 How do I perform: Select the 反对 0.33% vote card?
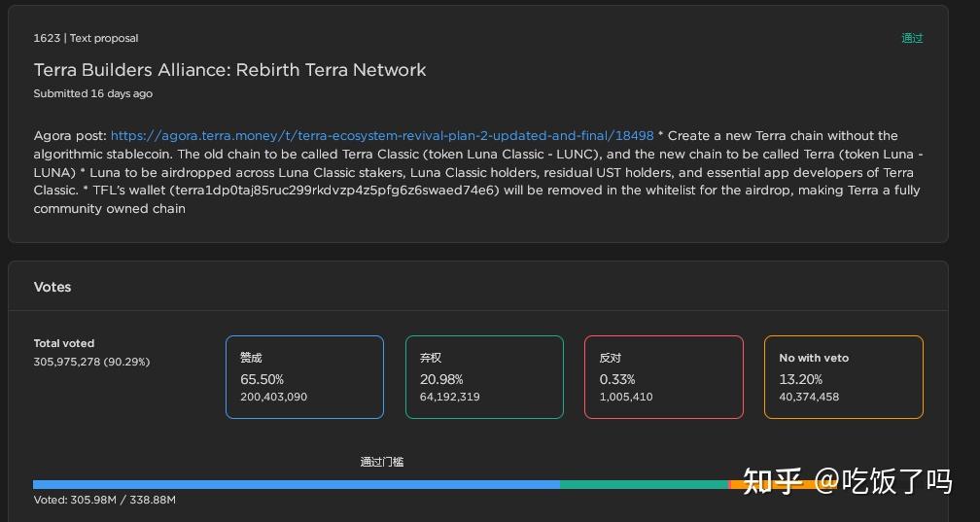[x=664, y=377]
